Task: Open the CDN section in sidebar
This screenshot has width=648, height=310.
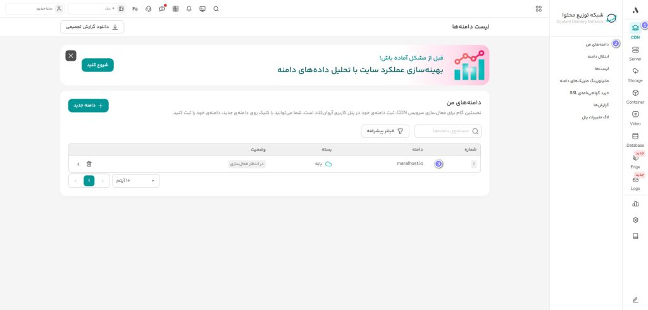Action: click(635, 31)
